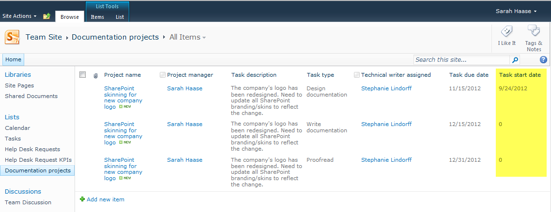Viewport: 551px width, 212px height.
Task: Toggle the select-all items checkbox
Action: 83,75
